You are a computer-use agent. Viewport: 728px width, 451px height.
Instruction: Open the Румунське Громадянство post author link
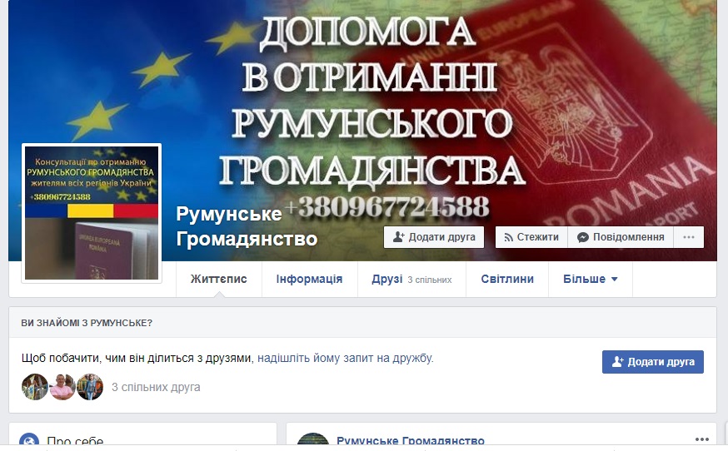pos(411,440)
